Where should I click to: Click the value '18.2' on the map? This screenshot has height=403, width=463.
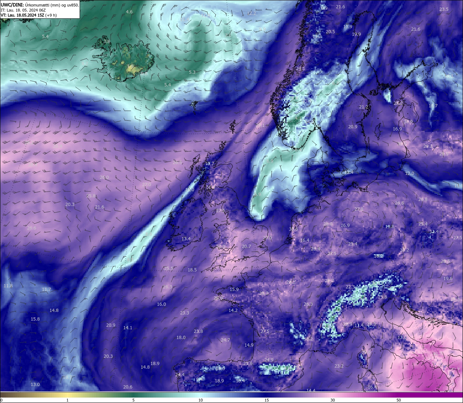tap(378, 256)
